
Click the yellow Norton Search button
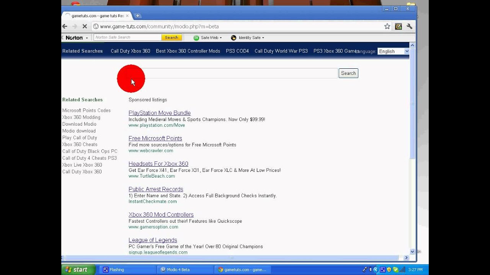point(171,37)
